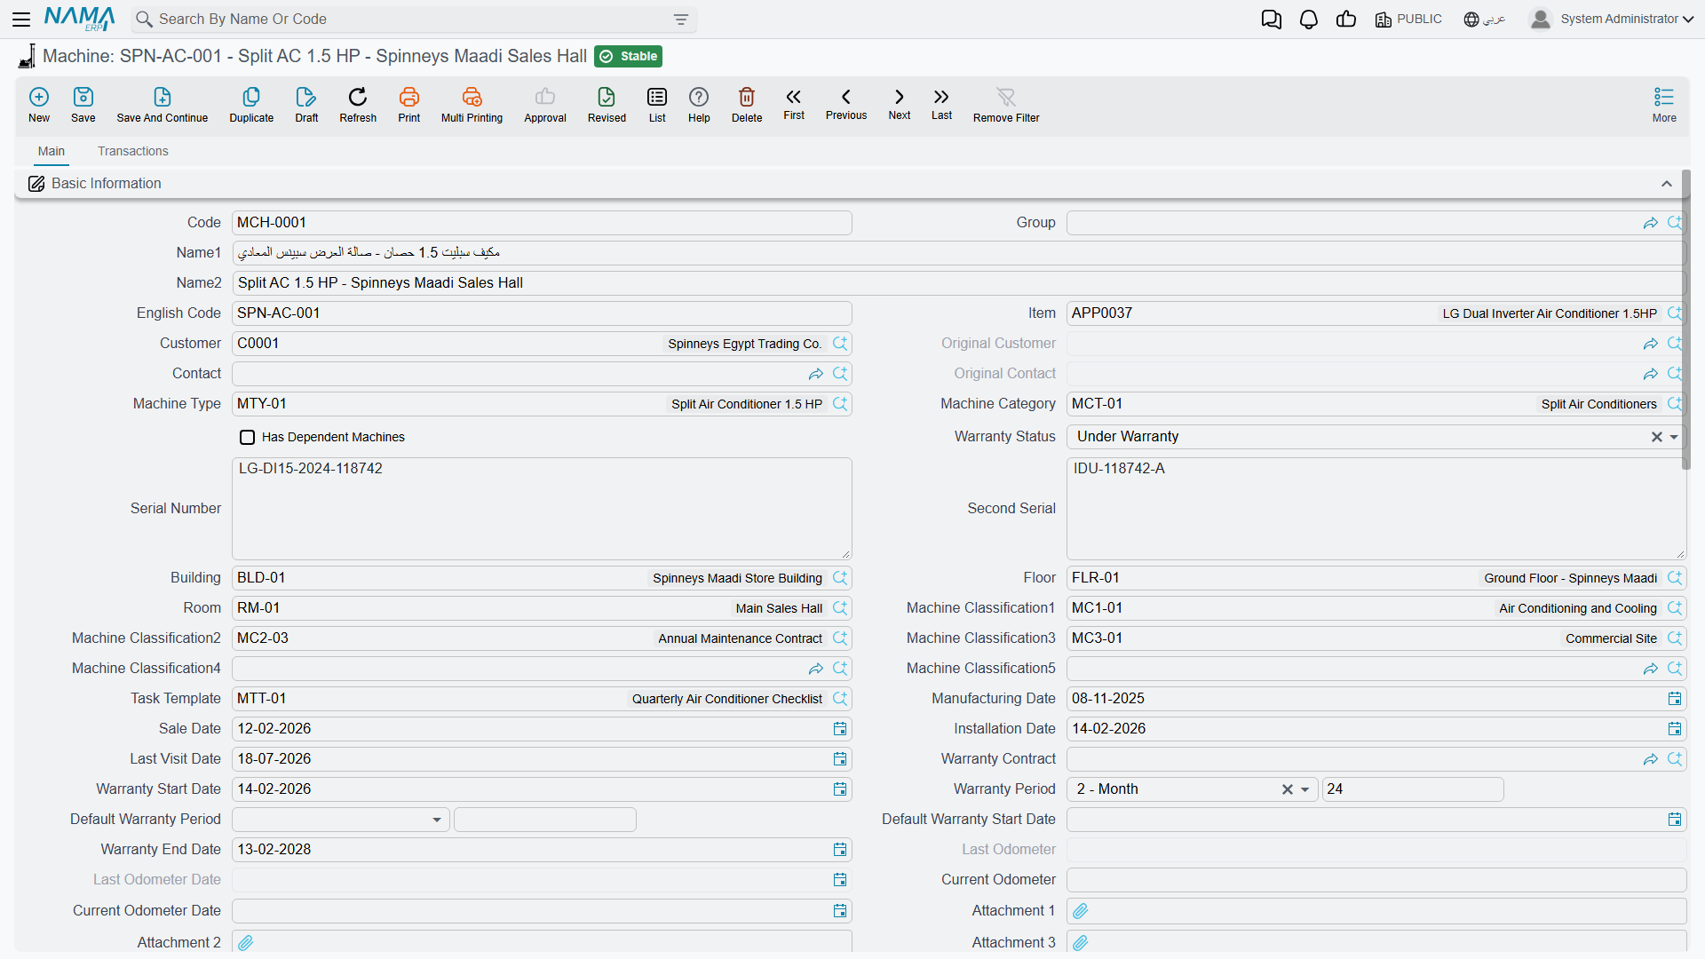The height and width of the screenshot is (959, 1705).
Task: Open search lookup for Machine Type
Action: tap(840, 404)
